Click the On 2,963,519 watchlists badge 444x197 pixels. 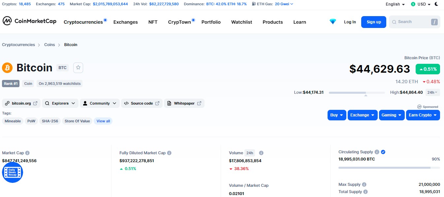click(60, 84)
